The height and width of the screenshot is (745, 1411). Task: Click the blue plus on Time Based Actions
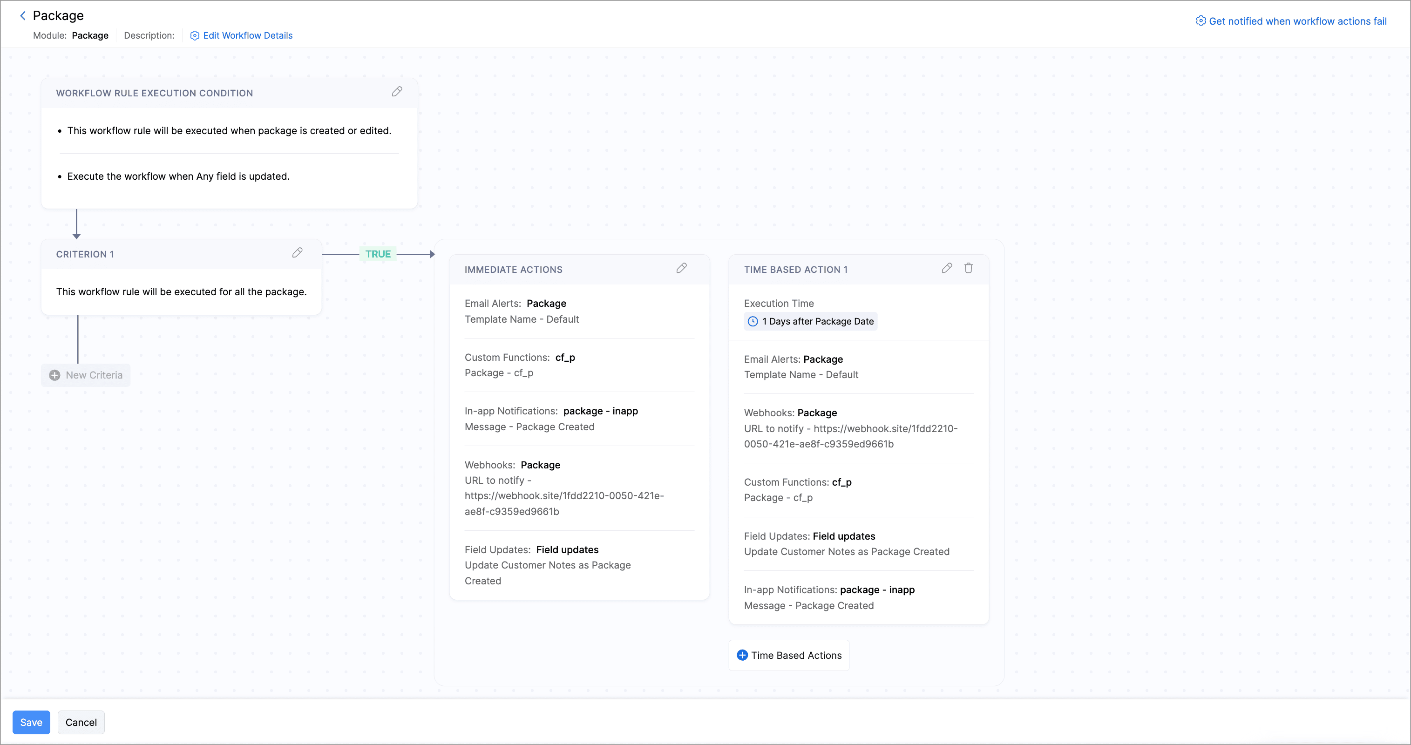[x=742, y=655]
